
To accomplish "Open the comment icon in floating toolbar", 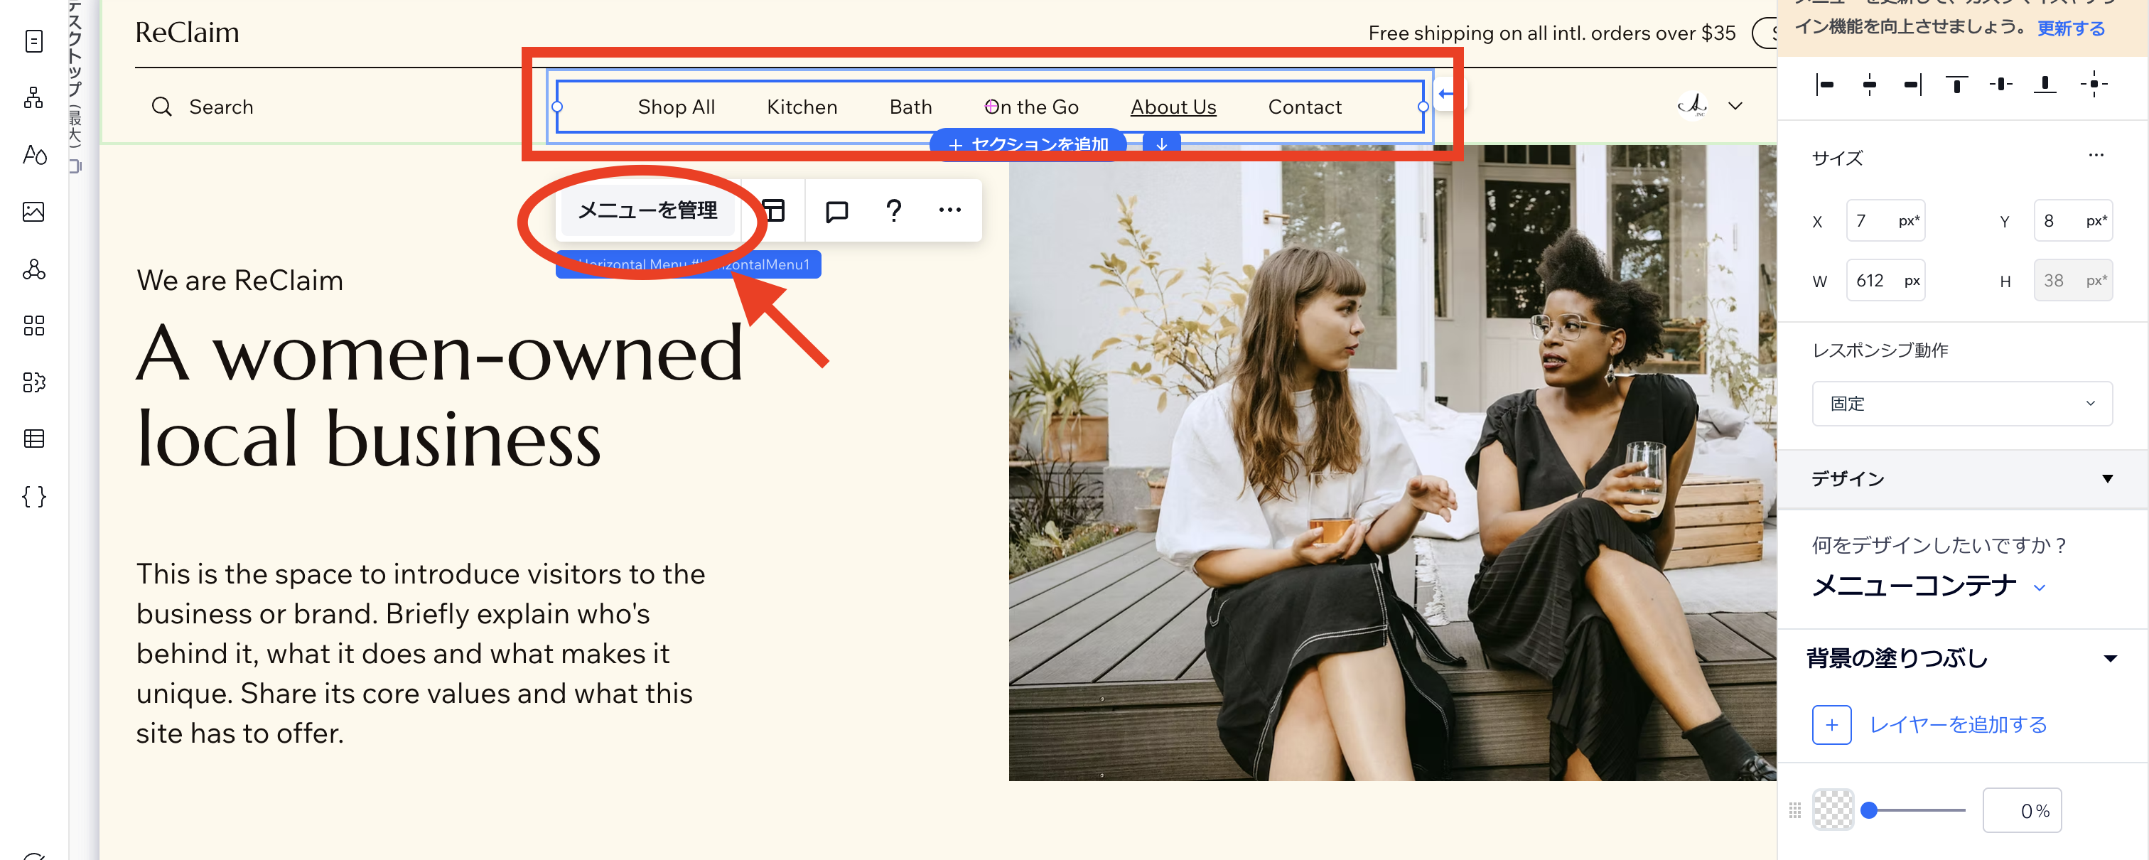I will coord(836,211).
